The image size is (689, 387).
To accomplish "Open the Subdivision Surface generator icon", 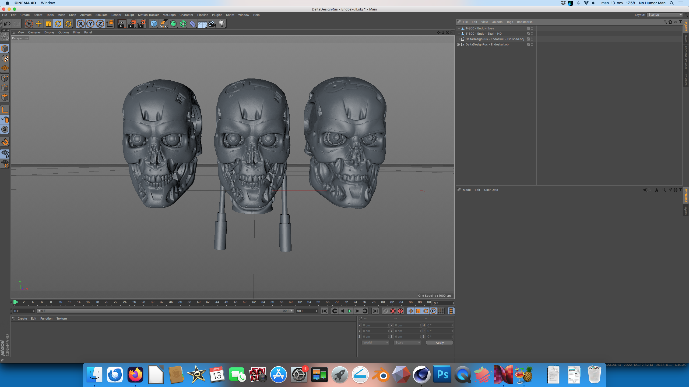I will click(173, 24).
